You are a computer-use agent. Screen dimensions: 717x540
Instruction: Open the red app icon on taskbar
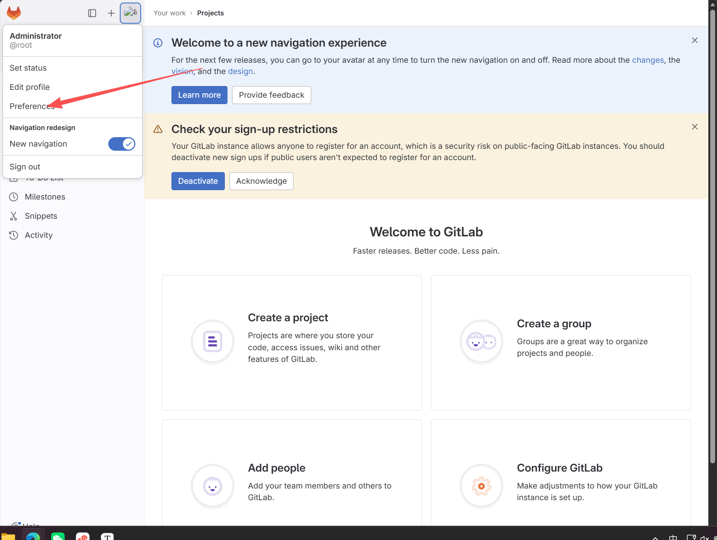click(x=82, y=536)
